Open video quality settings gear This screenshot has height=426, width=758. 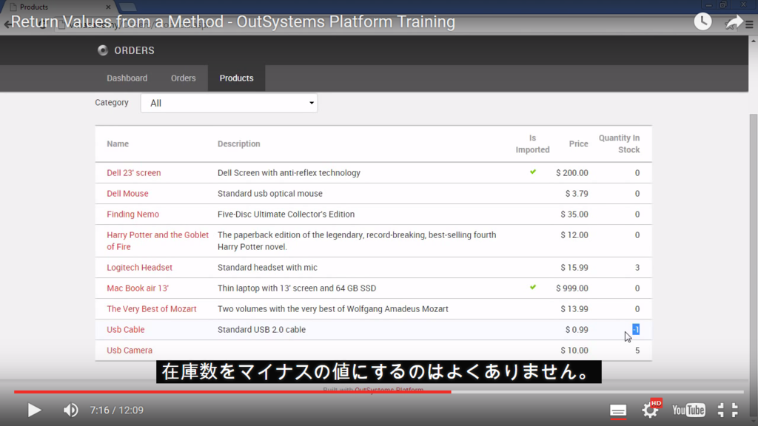pos(650,410)
